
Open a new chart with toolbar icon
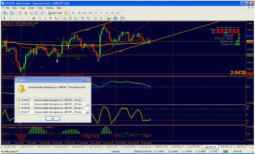pyautogui.click(x=4, y=13)
